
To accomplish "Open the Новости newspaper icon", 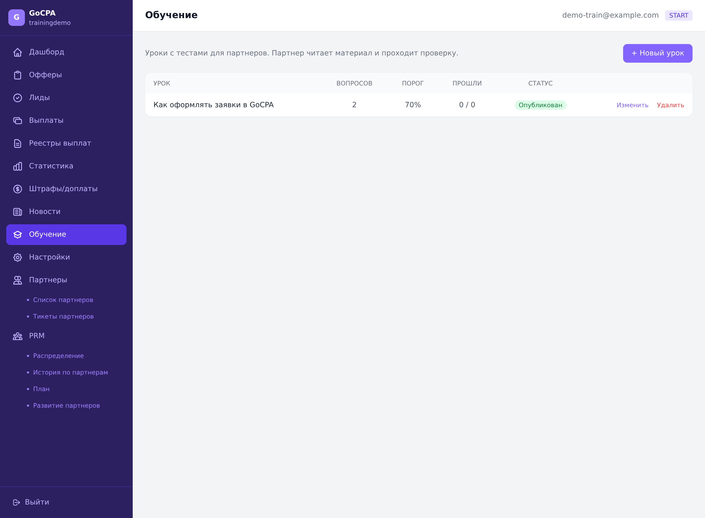I will pos(18,212).
